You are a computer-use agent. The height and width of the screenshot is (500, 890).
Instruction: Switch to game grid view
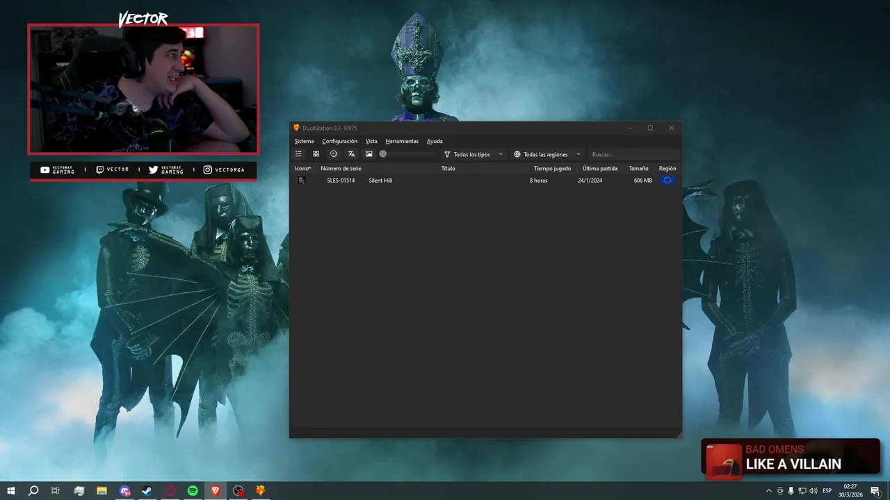tap(316, 154)
